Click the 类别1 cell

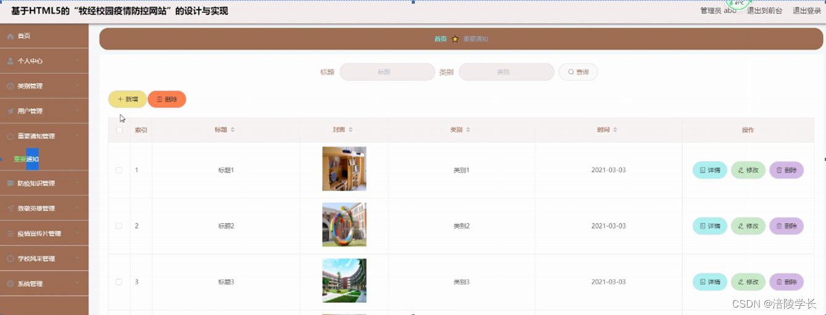coord(461,170)
